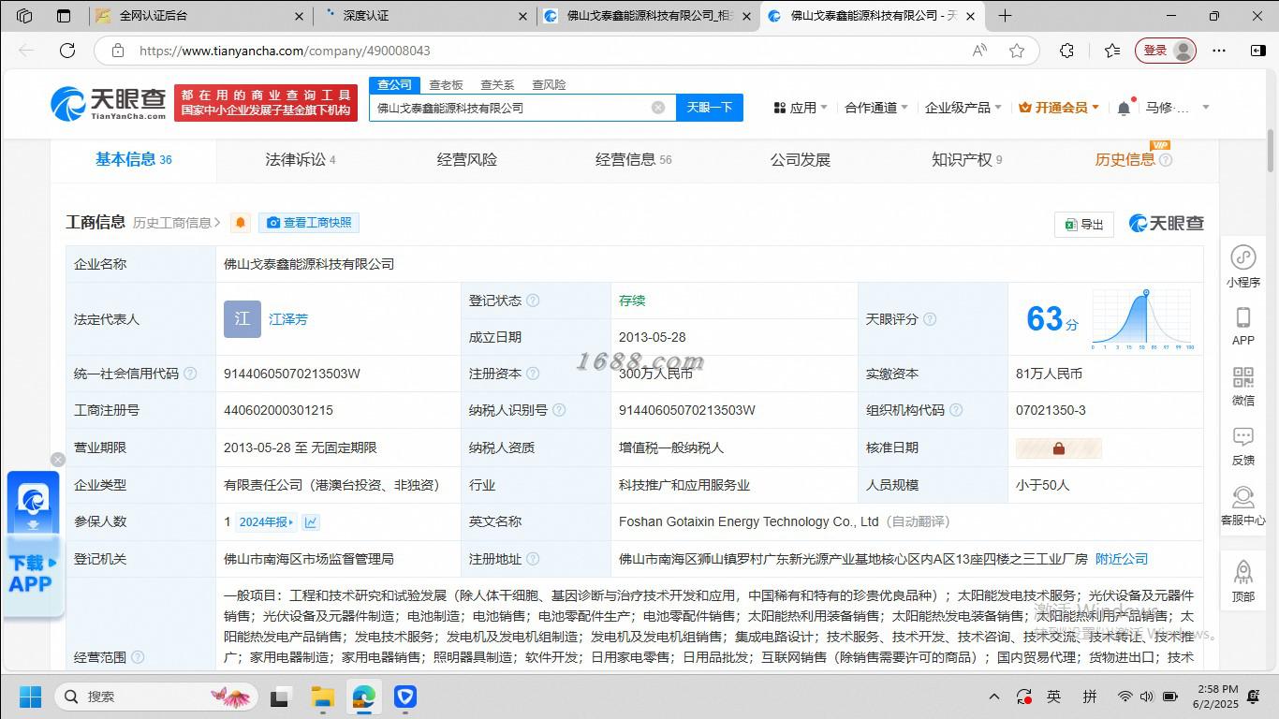This screenshot has width=1279, height=719.
Task: Click help icon beside 统一社会信用代码
Action: (x=190, y=374)
